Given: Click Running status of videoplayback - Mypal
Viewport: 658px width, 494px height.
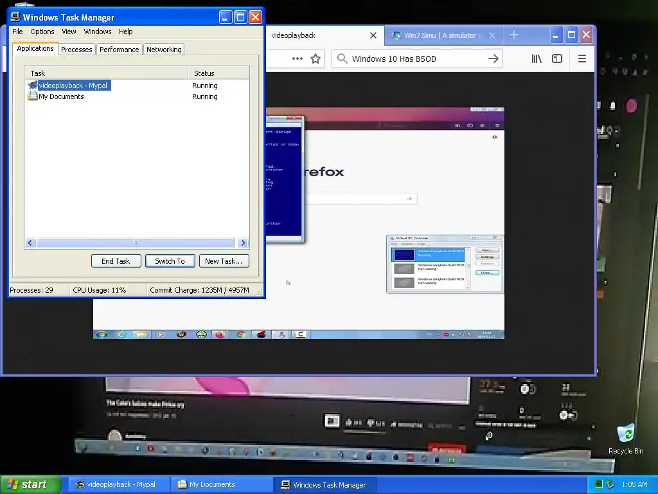Looking at the screenshot, I should [x=205, y=86].
